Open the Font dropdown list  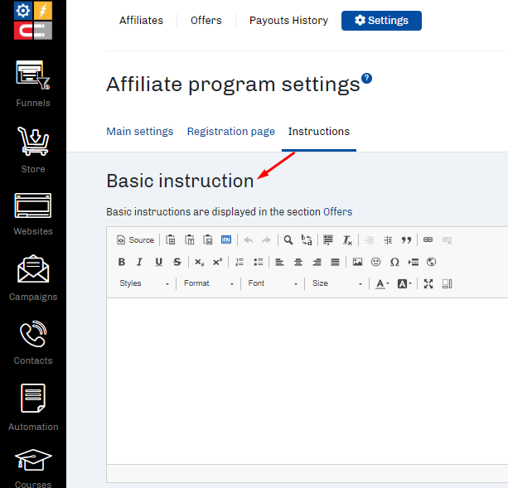[x=273, y=283]
